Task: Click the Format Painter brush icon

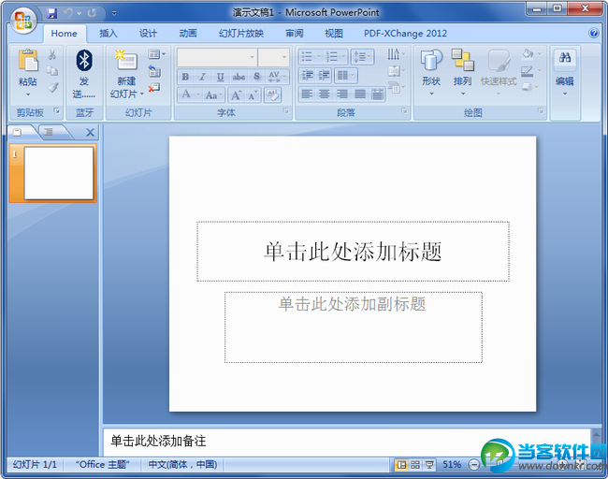Action: 52,87
